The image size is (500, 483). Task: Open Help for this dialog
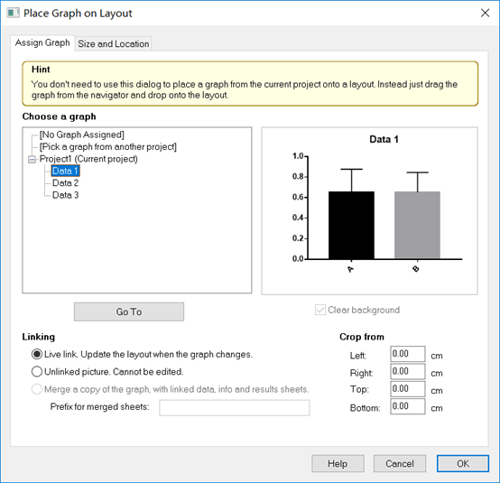[x=338, y=463]
